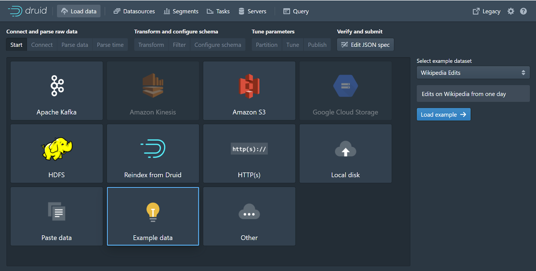Screen dimensions: 536x271
Task: Choose the Amazon S3 source tile
Action: click(249, 90)
